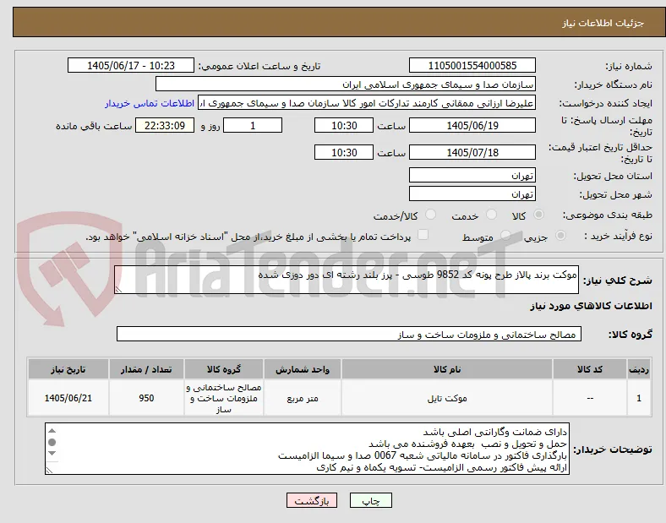Select the جزیی purchase type radio

tap(560, 235)
